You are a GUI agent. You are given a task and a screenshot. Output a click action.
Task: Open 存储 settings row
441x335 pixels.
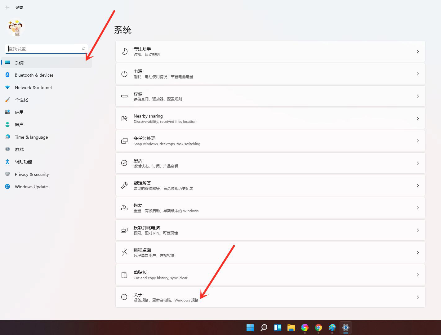click(x=270, y=96)
